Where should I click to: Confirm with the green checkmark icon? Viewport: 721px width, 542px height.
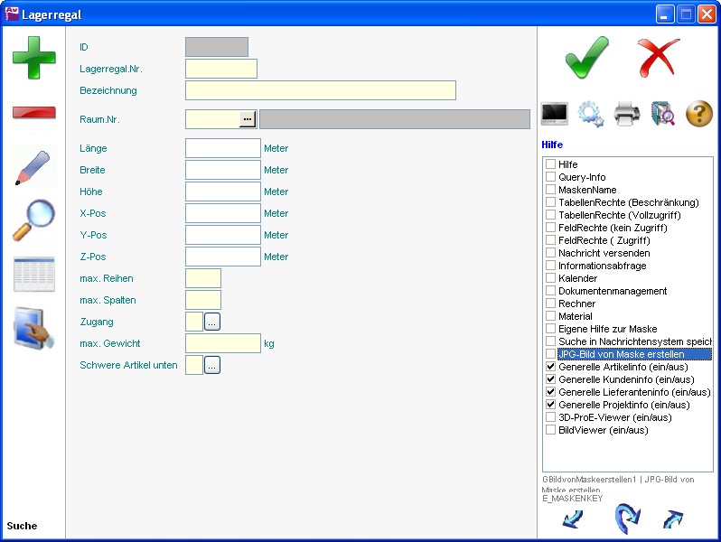point(586,58)
